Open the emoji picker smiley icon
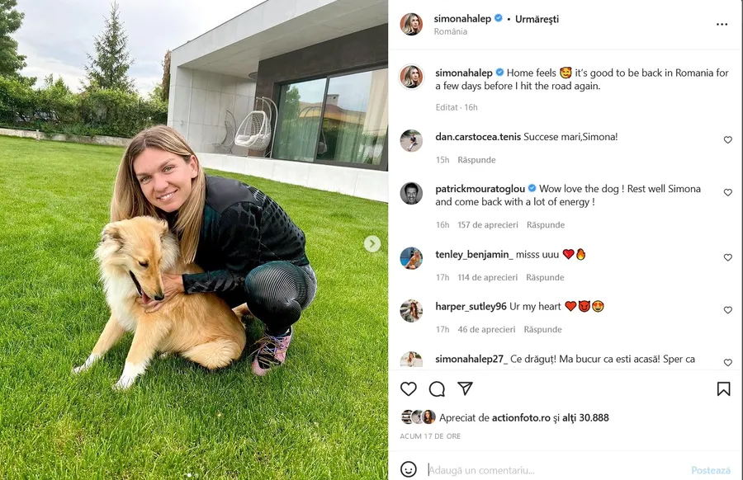This screenshot has width=743, height=480. (409, 469)
